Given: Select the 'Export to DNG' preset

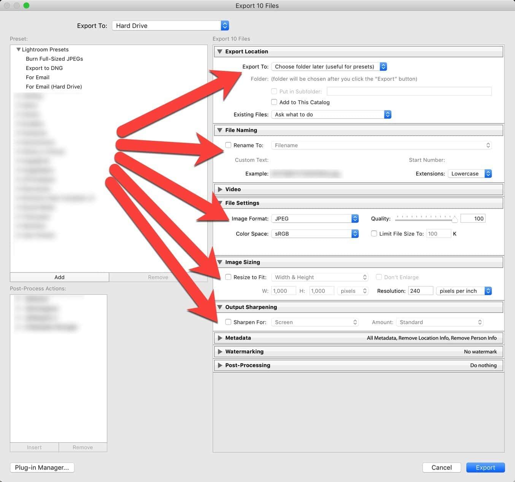Looking at the screenshot, I should 44,68.
